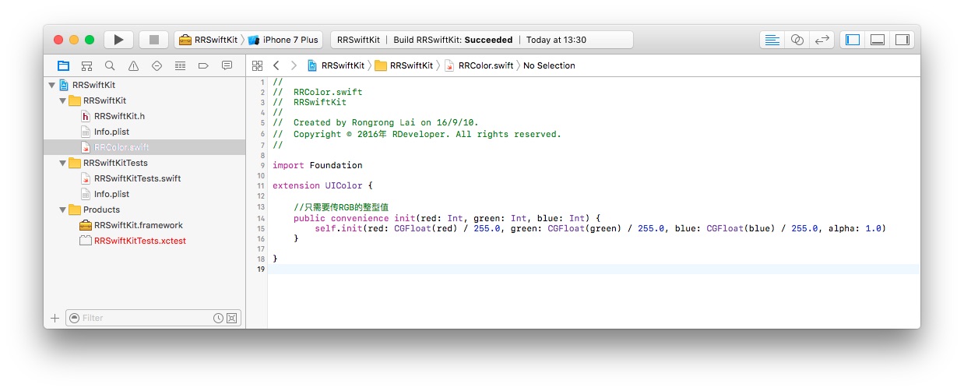Open the No Selection jump bar menu
The image size is (964, 391).
click(x=549, y=65)
